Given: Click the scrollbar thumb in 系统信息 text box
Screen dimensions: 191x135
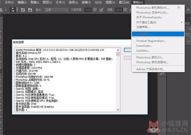Looking at the screenshot, I should coord(118,54).
